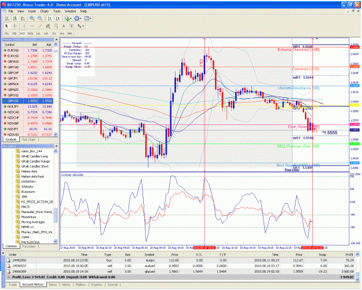Select the Bar Chart toolbar icon
Image resolution: width=362 pixels, height=290 pixels.
point(7,19)
